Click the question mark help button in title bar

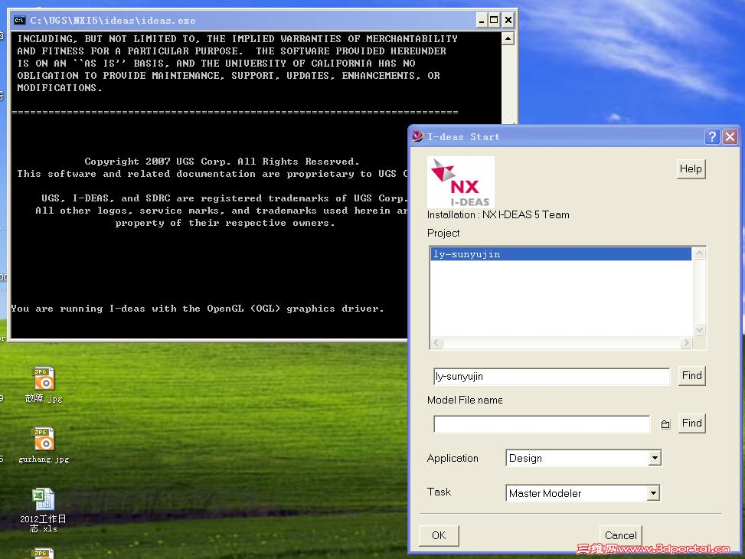(712, 137)
